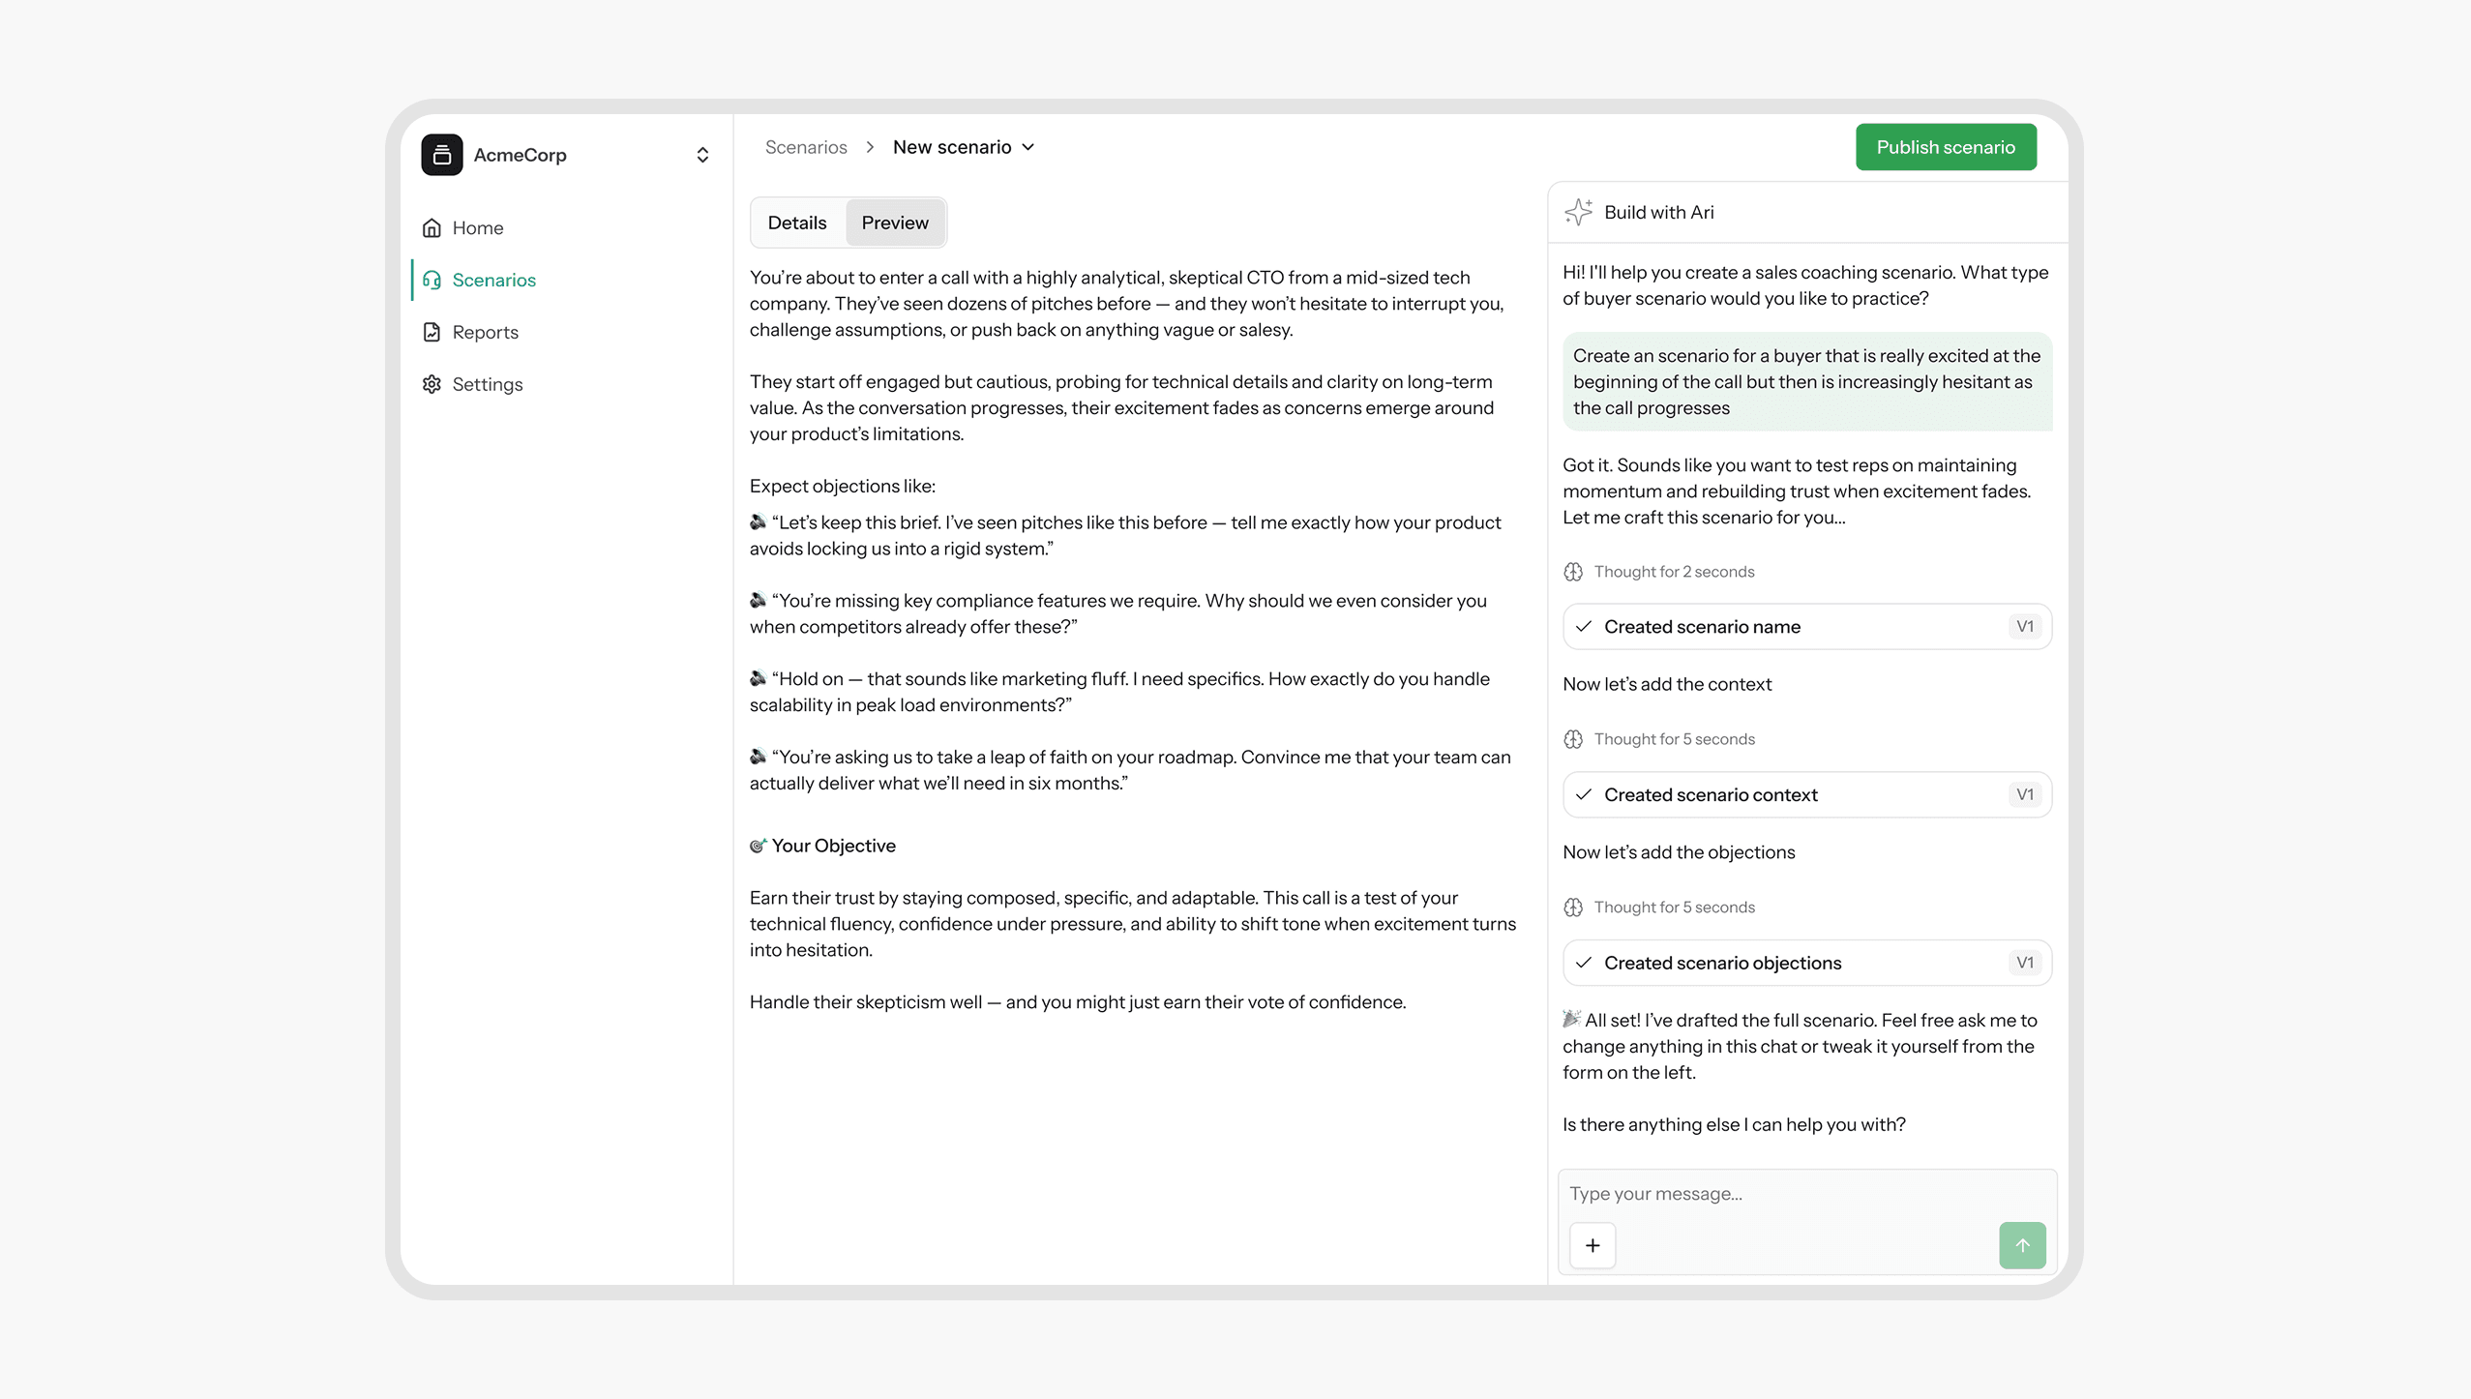This screenshot has width=2471, height=1399.
Task: Expand the AcmeCorp workspace switcher
Action: point(702,155)
